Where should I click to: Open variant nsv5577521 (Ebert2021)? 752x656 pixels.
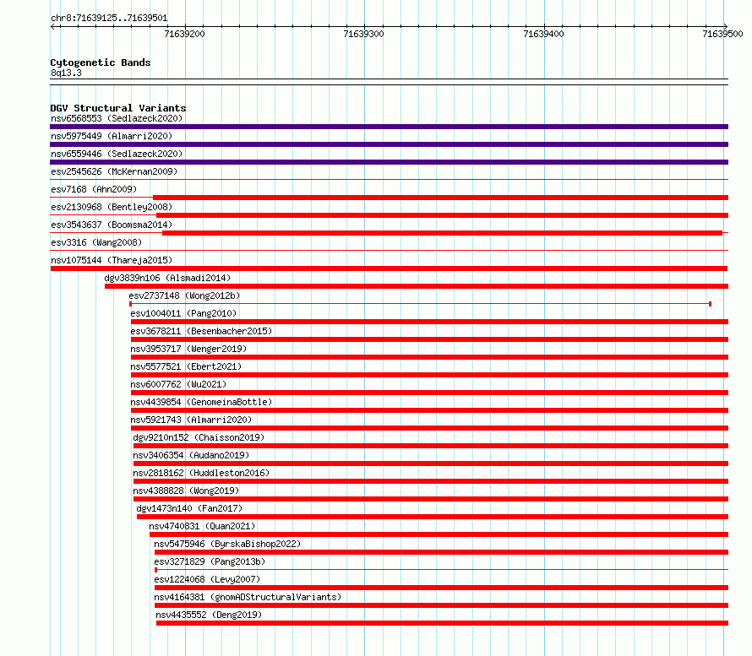(x=186, y=366)
